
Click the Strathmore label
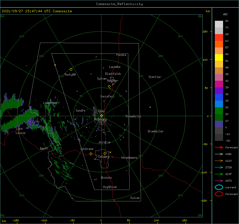(x=129, y=158)
